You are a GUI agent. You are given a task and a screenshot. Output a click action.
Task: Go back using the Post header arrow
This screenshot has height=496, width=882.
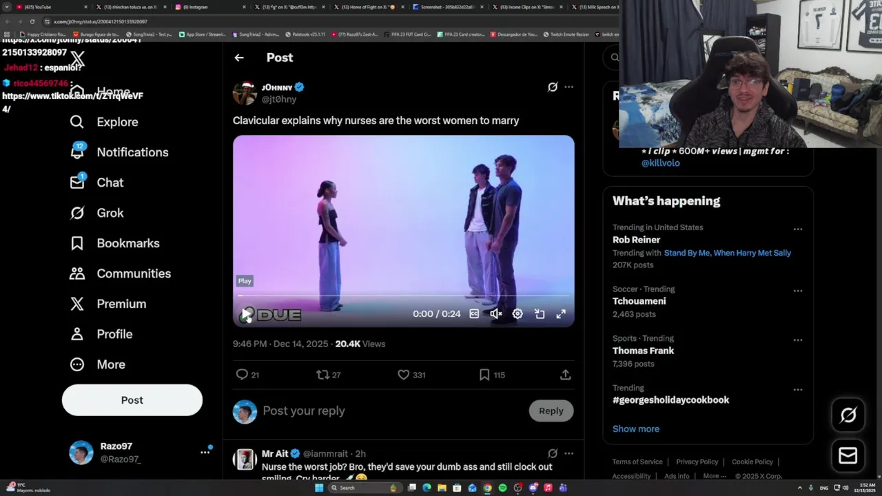[239, 58]
